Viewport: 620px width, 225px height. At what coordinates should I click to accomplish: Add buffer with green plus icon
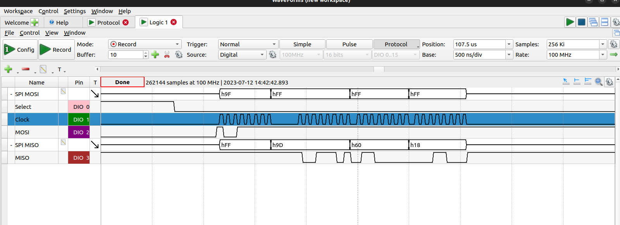[155, 55]
